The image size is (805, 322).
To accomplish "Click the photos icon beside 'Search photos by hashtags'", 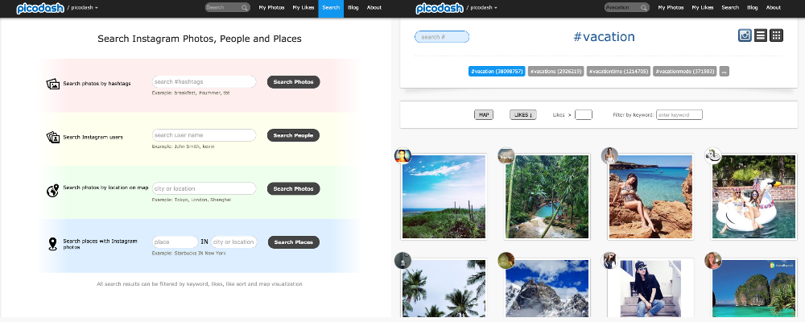I will pyautogui.click(x=53, y=84).
